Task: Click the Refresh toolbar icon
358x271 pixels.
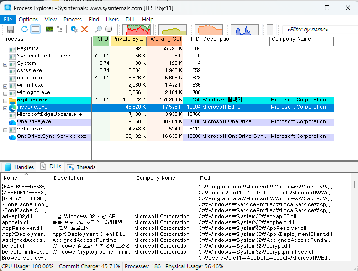Action: (25, 29)
